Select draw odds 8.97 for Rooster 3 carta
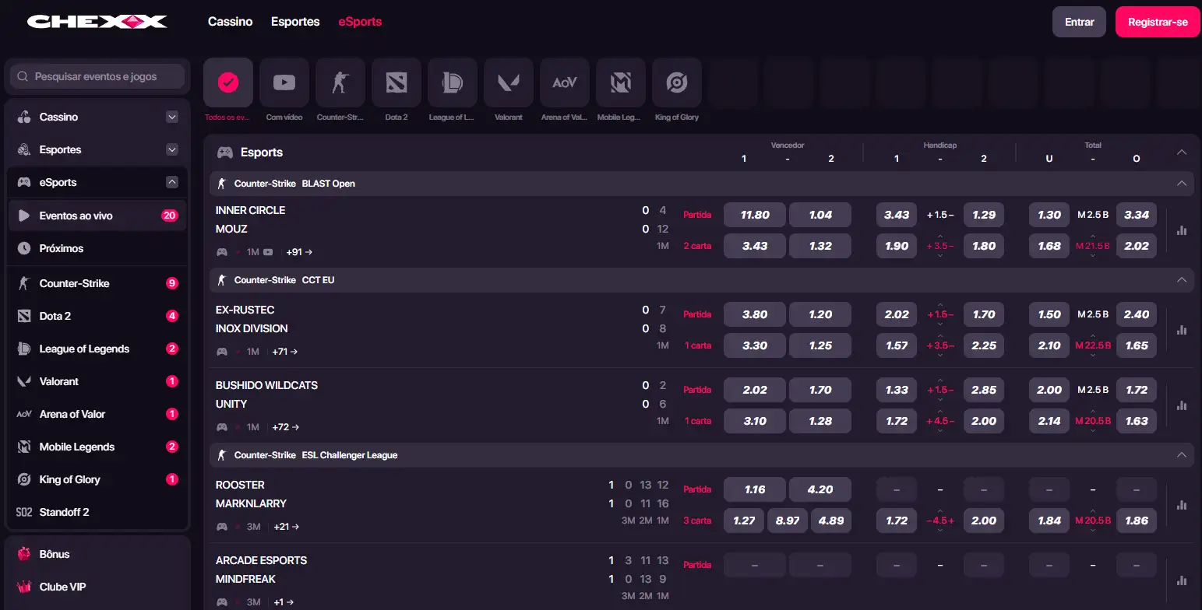The image size is (1202, 610). coord(788,521)
